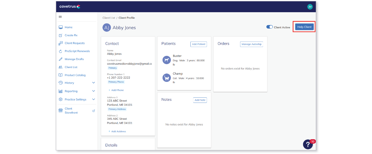
Task: Toggle the Client Active switch
Action: [270, 27]
